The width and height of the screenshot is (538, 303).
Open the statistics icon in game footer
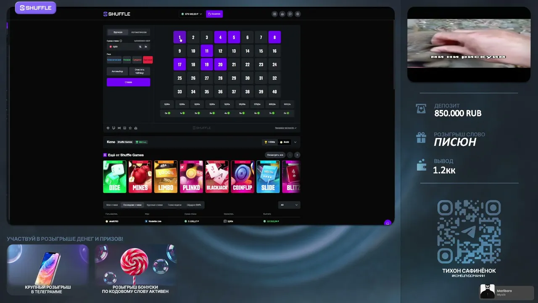click(x=124, y=128)
